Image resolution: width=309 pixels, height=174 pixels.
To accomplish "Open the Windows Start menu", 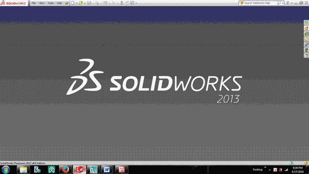I will click(6, 170).
